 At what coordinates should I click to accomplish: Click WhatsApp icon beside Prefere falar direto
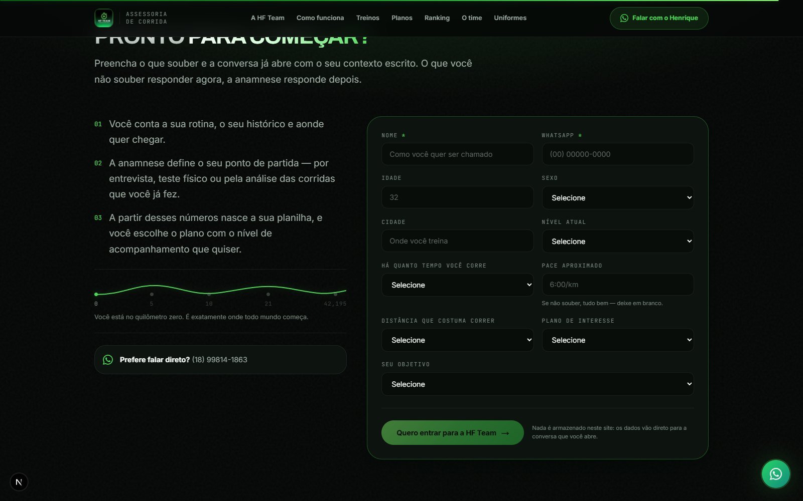tap(108, 360)
